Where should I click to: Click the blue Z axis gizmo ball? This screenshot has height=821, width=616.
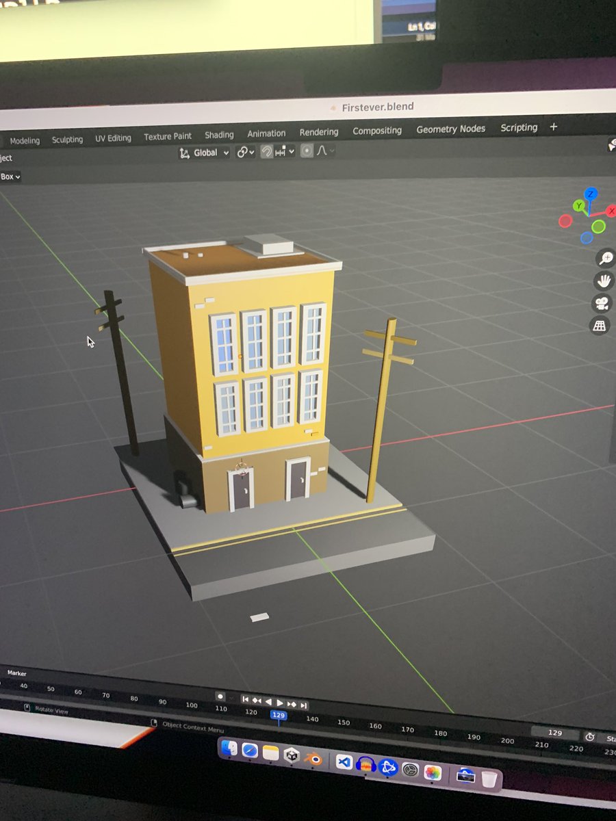[590, 194]
